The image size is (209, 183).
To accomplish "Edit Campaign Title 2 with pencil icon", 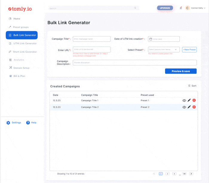I will click(x=189, y=107).
